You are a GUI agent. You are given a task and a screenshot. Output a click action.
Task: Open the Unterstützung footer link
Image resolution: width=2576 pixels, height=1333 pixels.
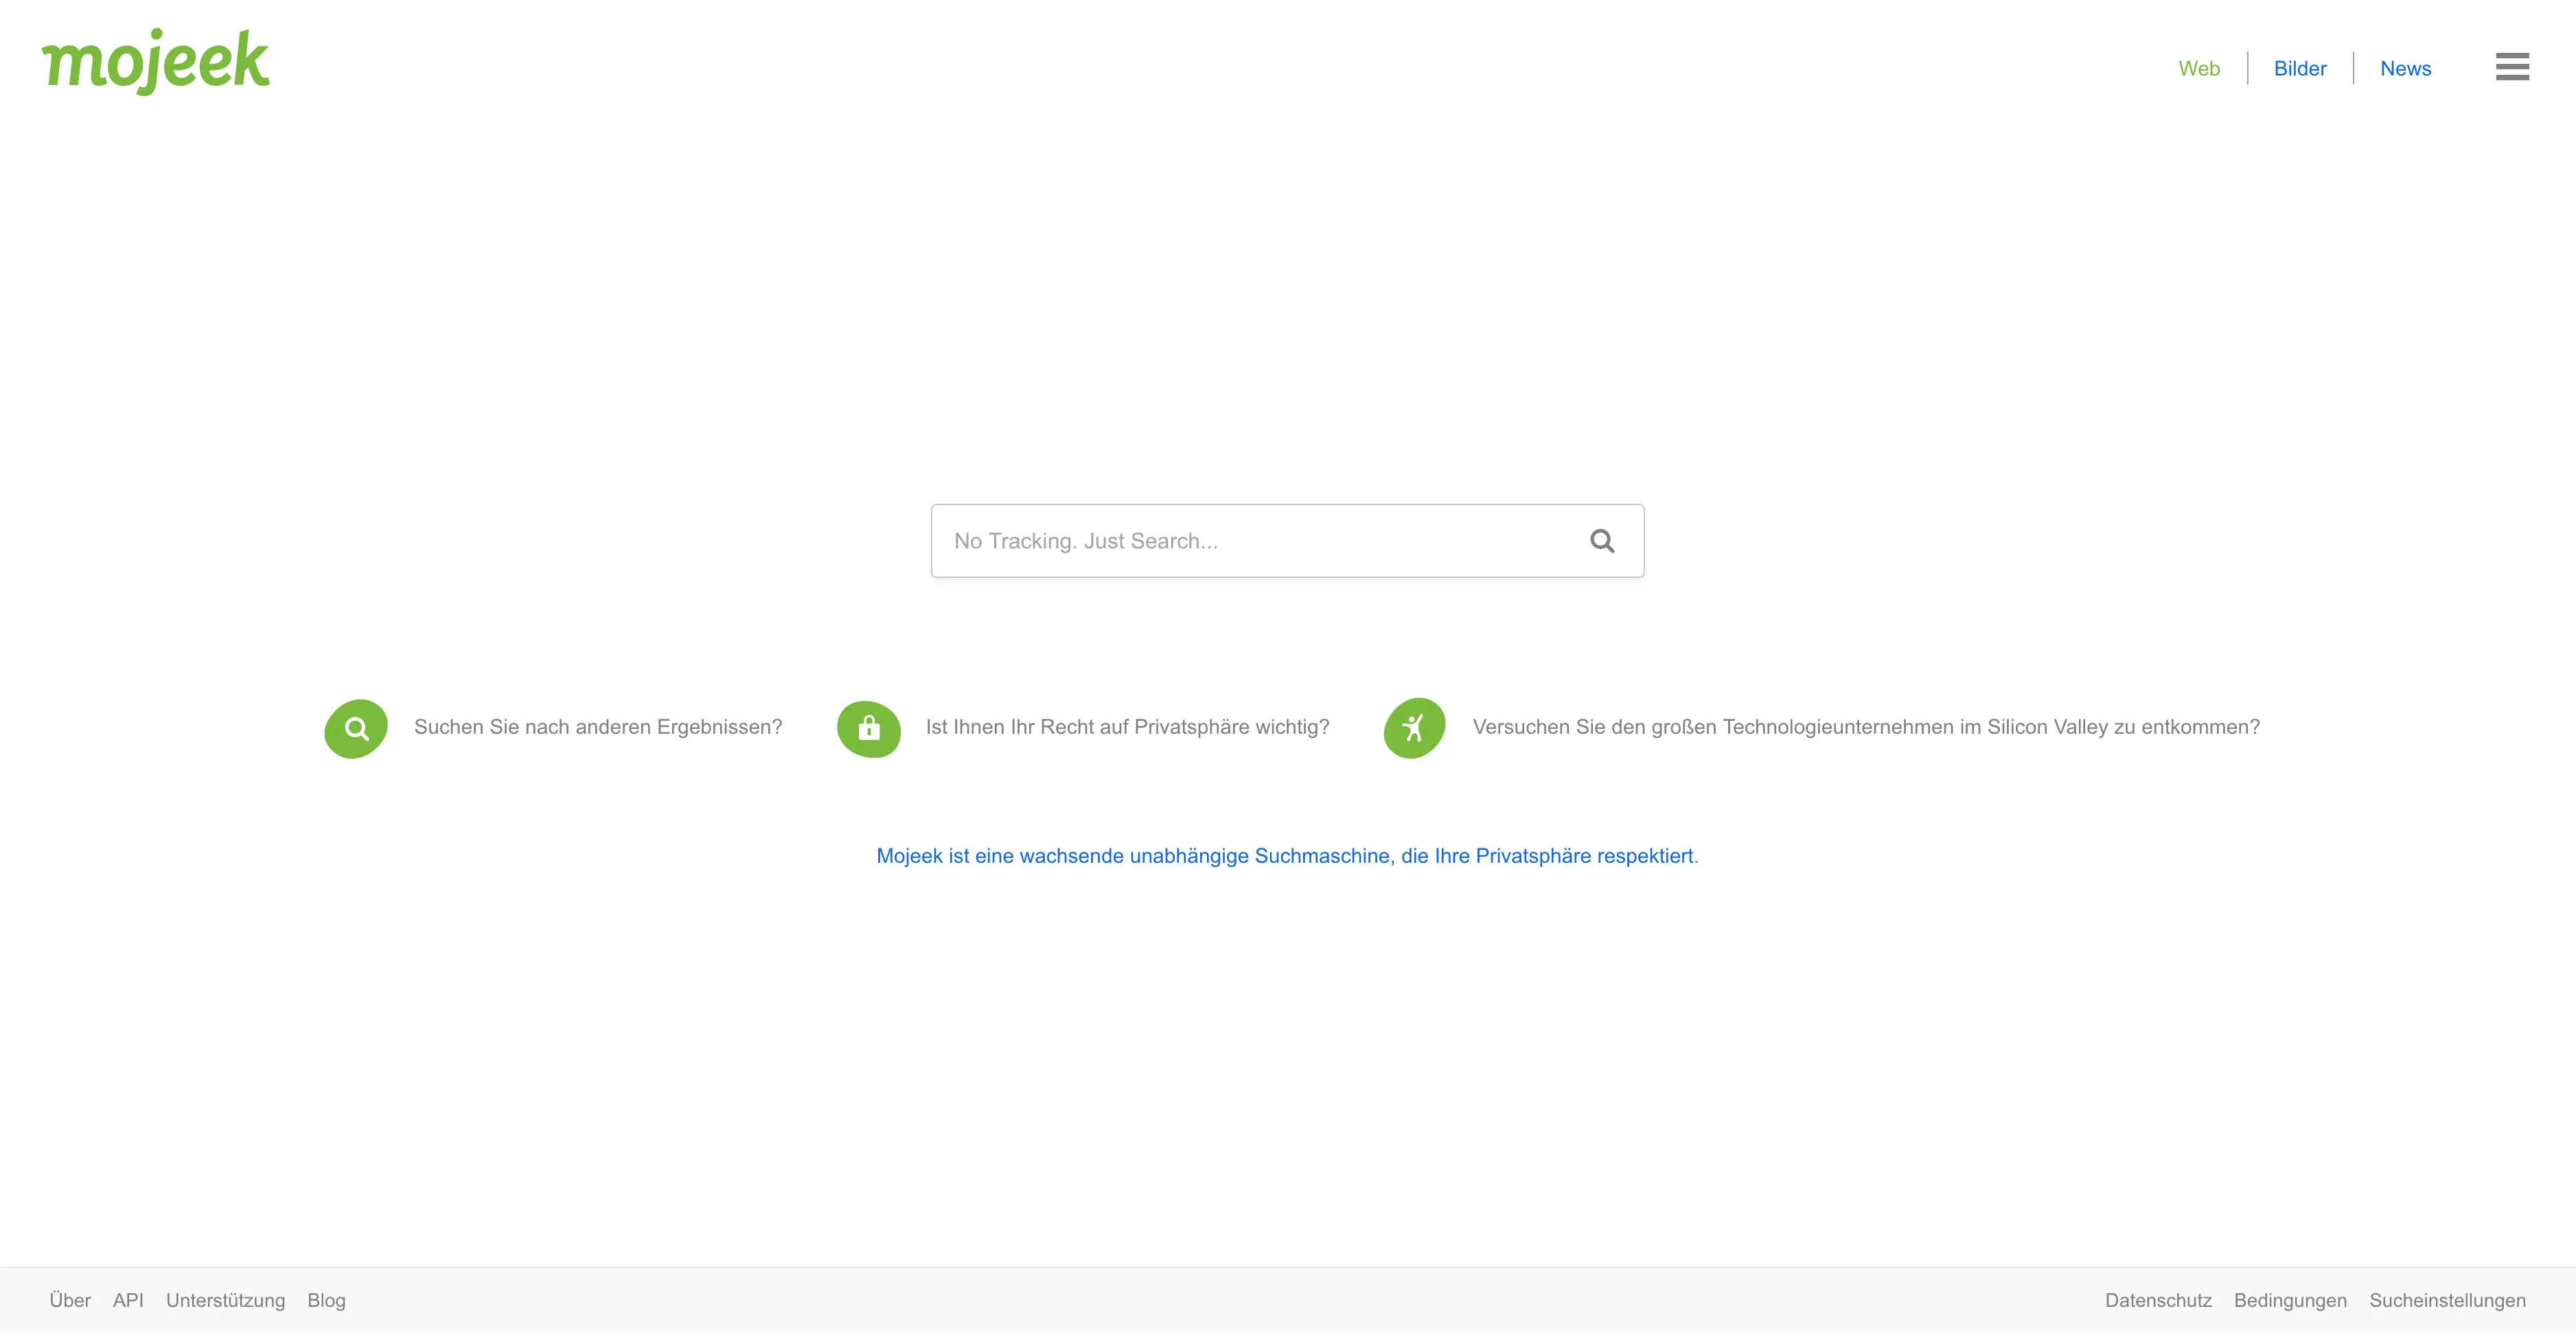(225, 1300)
